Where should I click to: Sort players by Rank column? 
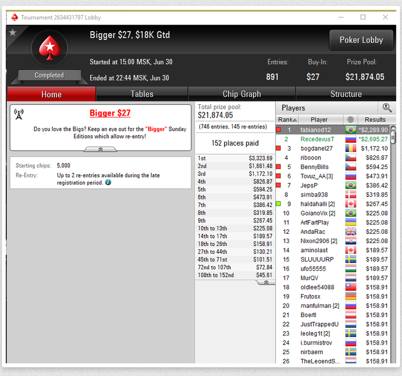click(287, 120)
